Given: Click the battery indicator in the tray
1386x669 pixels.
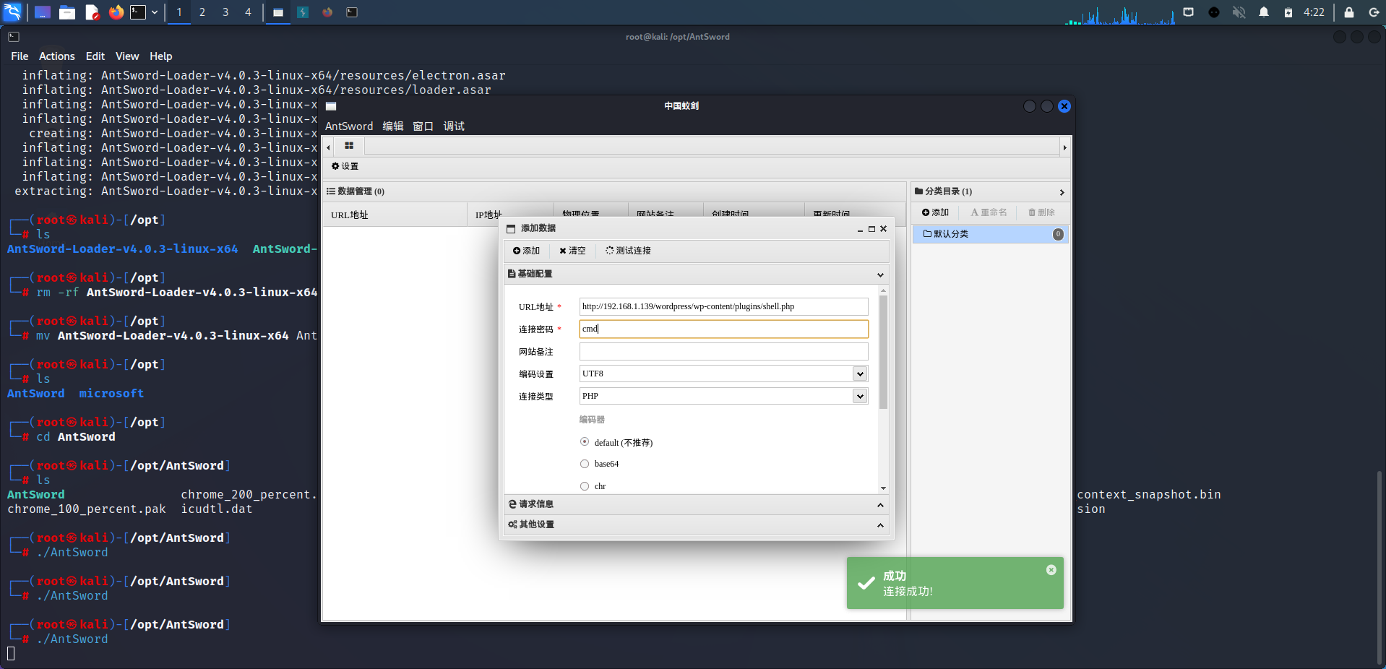Looking at the screenshot, I should (x=1288, y=12).
